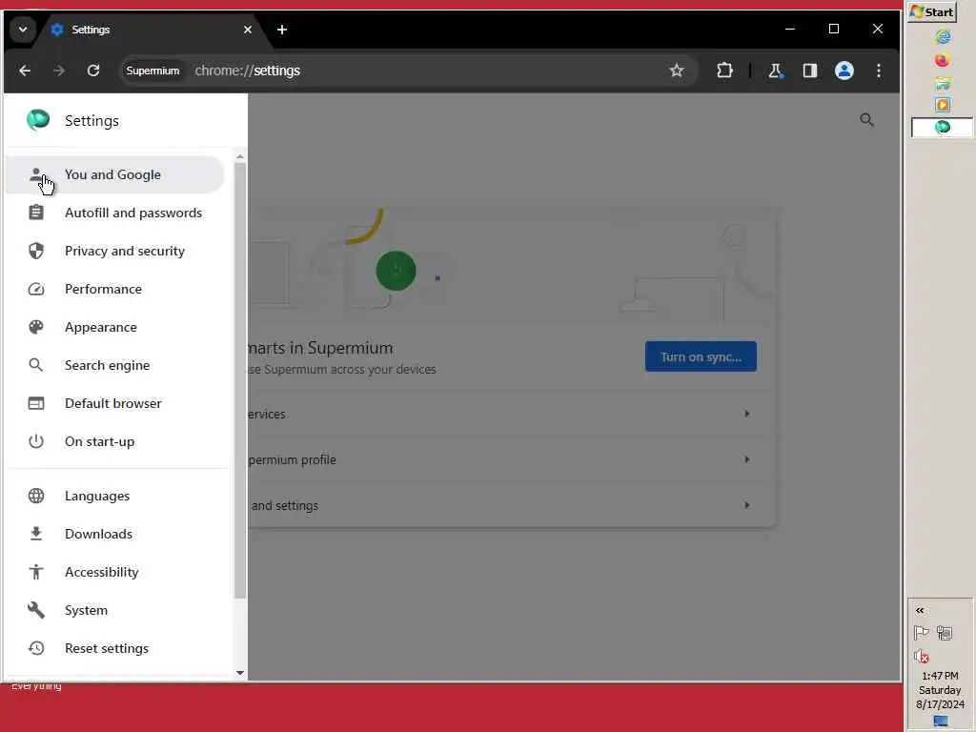
Task: Open System label in sidebar
Action: click(x=86, y=610)
